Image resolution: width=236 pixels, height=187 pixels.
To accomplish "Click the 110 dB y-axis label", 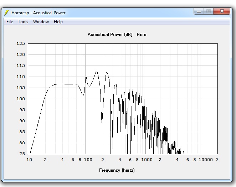I will click(21, 77).
